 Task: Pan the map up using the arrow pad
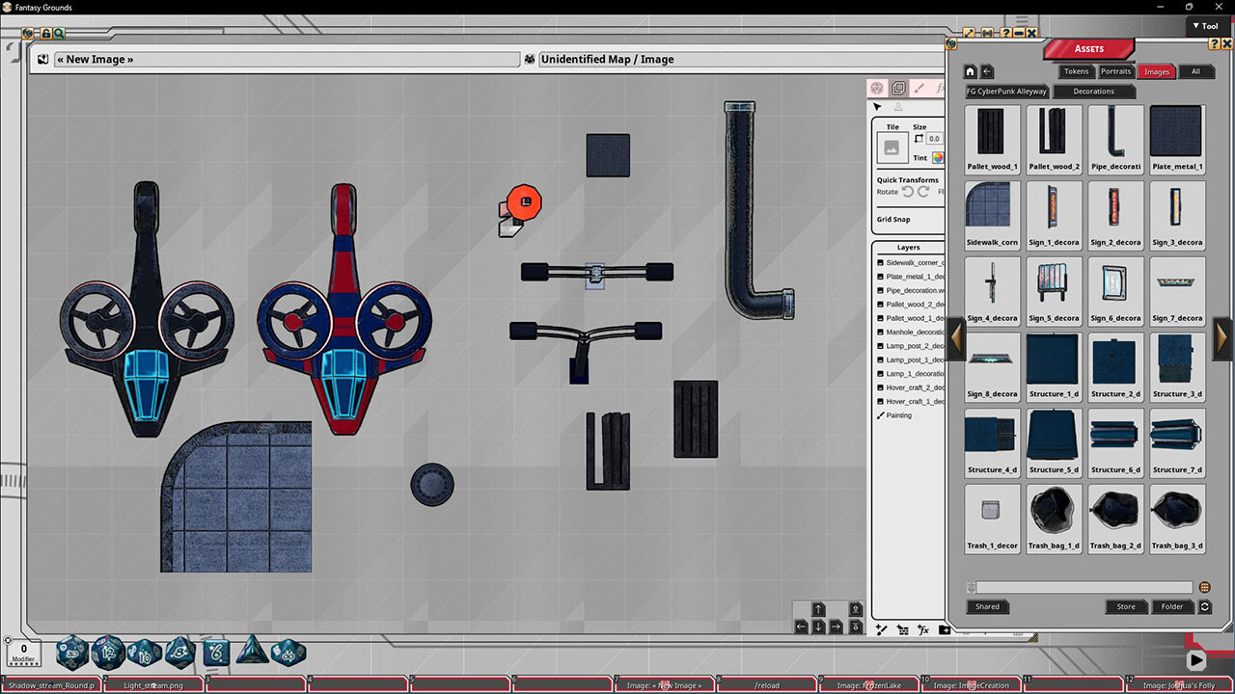click(818, 609)
